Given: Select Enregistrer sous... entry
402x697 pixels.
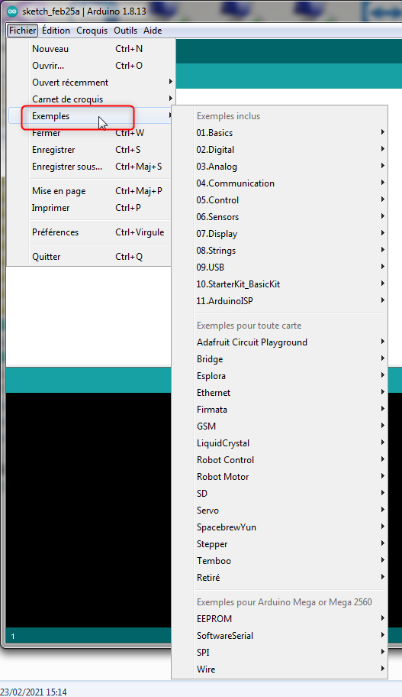Looking at the screenshot, I should [91, 167].
